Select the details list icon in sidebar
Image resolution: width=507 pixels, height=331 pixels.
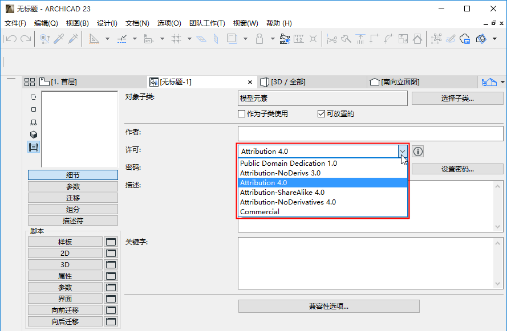pyautogui.click(x=34, y=147)
